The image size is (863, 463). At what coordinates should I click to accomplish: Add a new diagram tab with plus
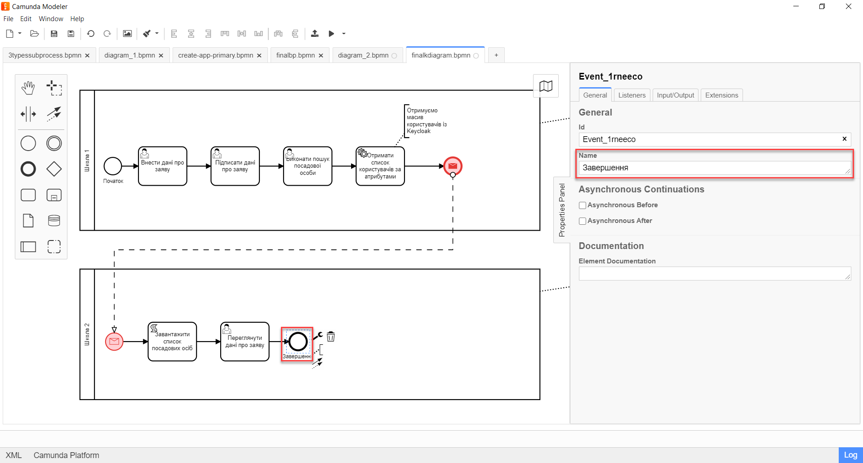[x=496, y=55]
